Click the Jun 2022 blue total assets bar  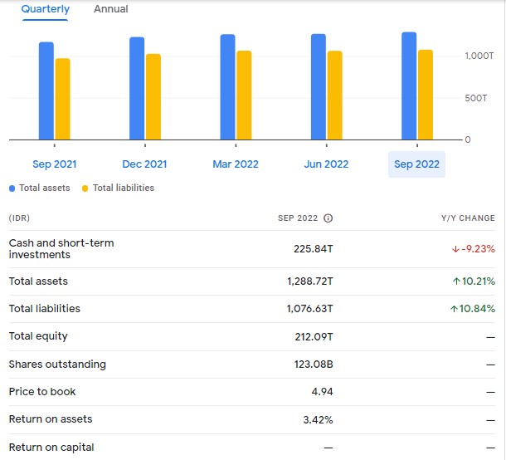tap(319, 86)
